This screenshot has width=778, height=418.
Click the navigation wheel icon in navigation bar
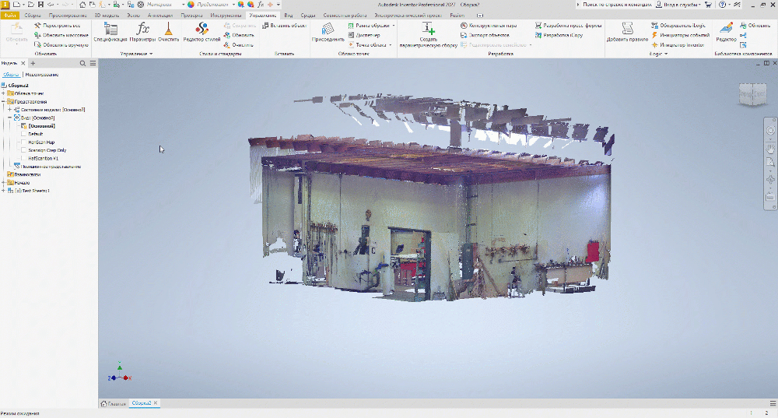770,131
